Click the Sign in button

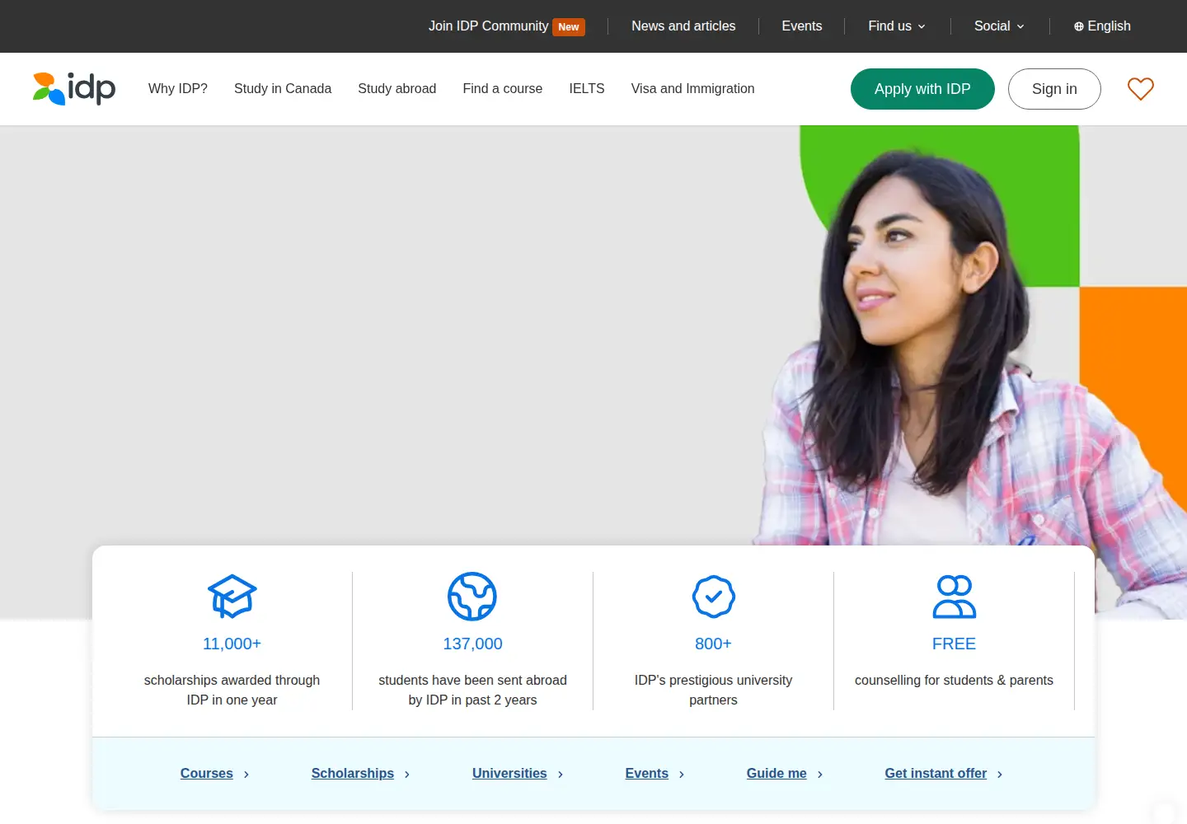(1054, 89)
